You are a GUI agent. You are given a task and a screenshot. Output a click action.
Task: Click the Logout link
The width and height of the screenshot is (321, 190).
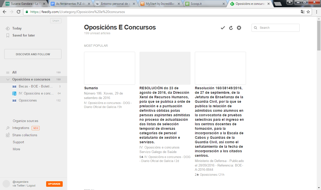click(31, 186)
